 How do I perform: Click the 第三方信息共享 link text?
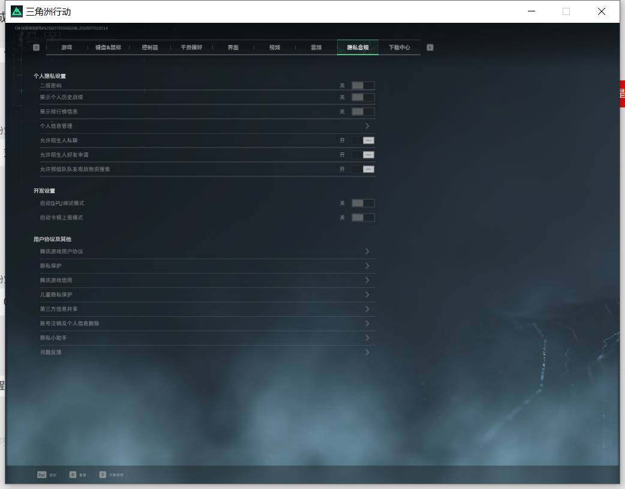tap(59, 309)
